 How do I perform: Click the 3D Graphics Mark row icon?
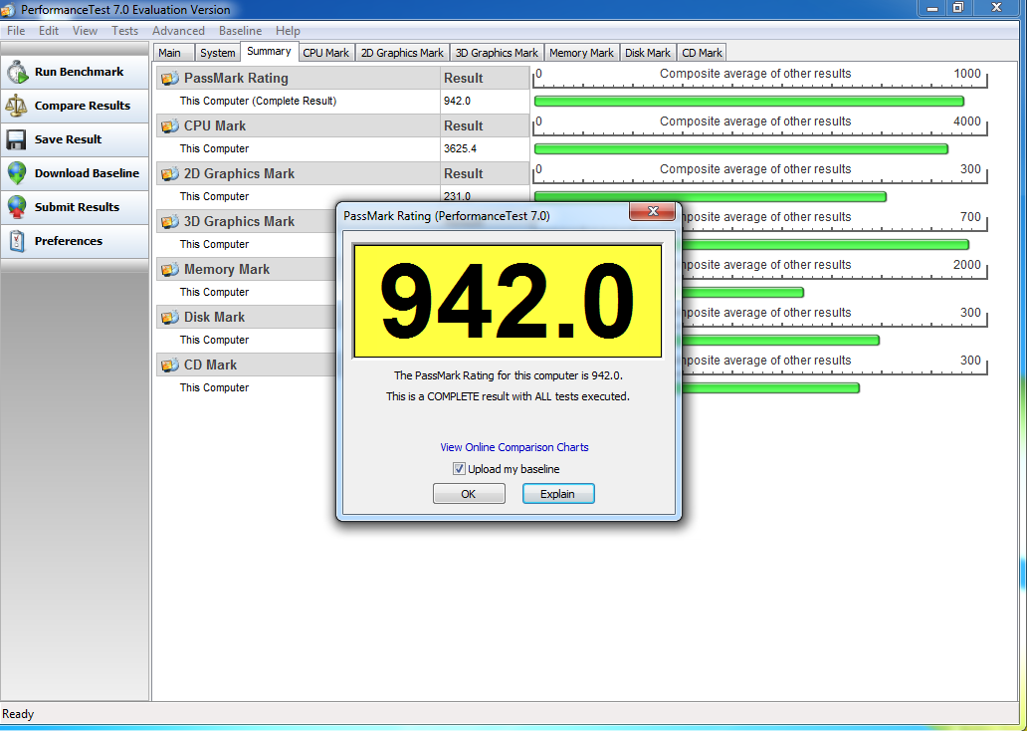click(x=169, y=222)
